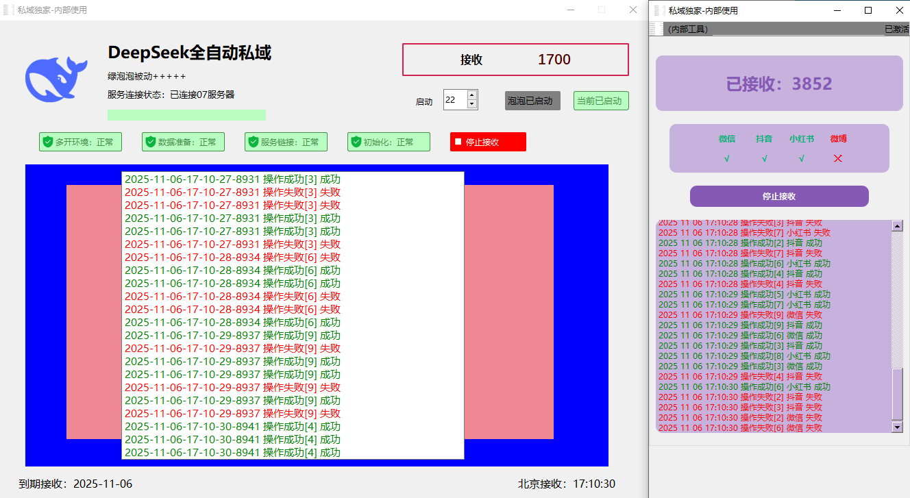Toggle the 微信 checkmark in the platform panel
910x498 pixels.
point(727,158)
